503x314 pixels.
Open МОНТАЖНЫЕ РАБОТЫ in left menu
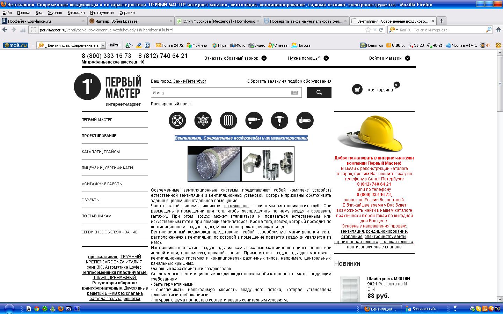point(102,184)
